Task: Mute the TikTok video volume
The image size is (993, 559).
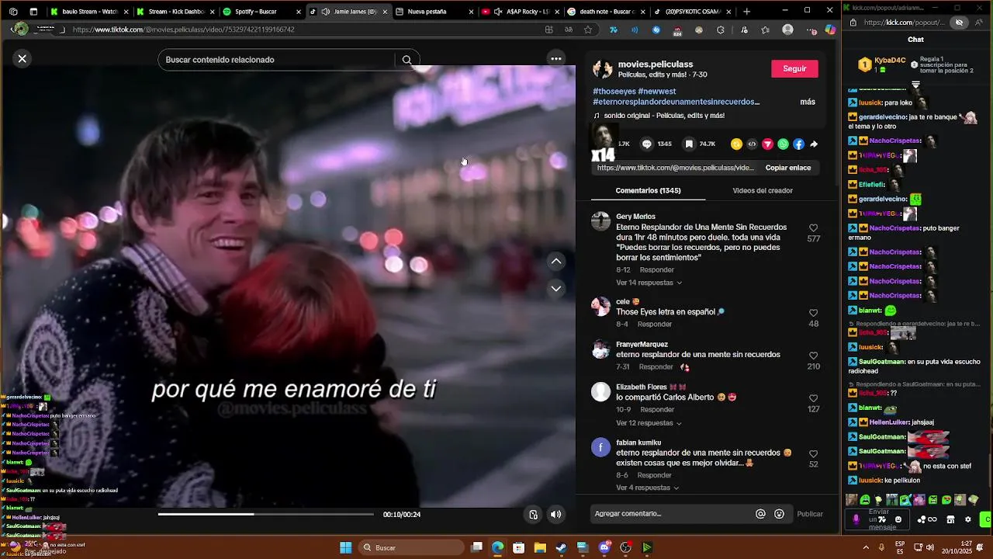Action: 555,514
